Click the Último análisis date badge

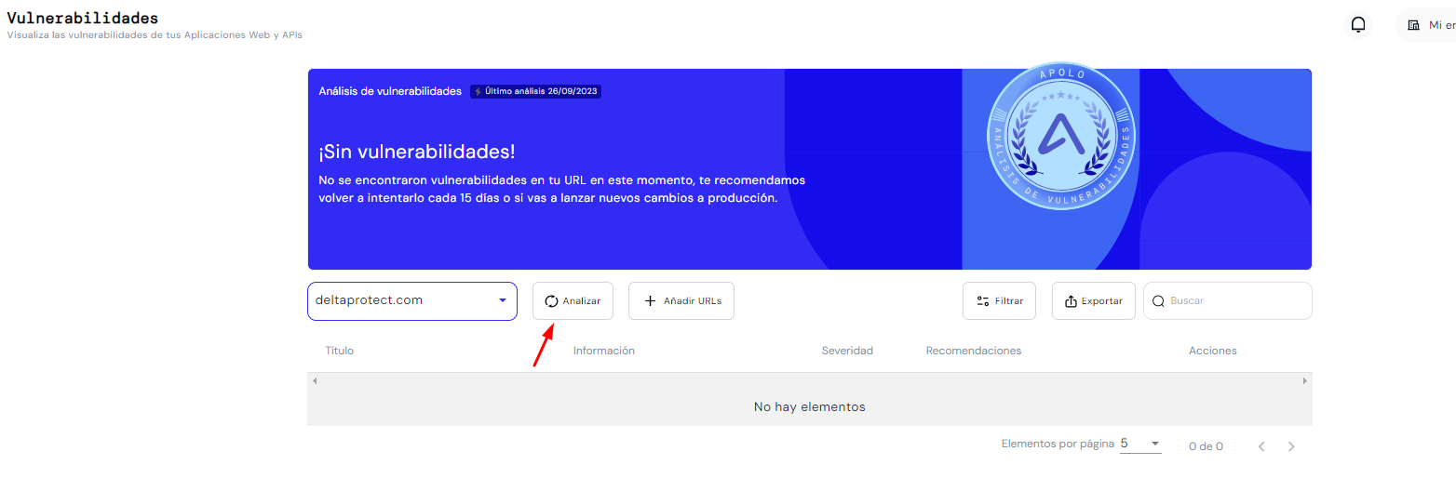tap(535, 91)
